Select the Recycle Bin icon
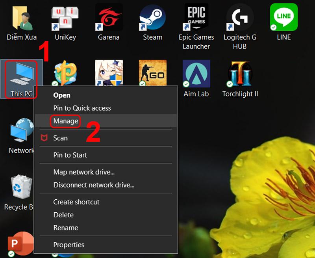Viewport: 315px width, 258px height. tap(22, 186)
